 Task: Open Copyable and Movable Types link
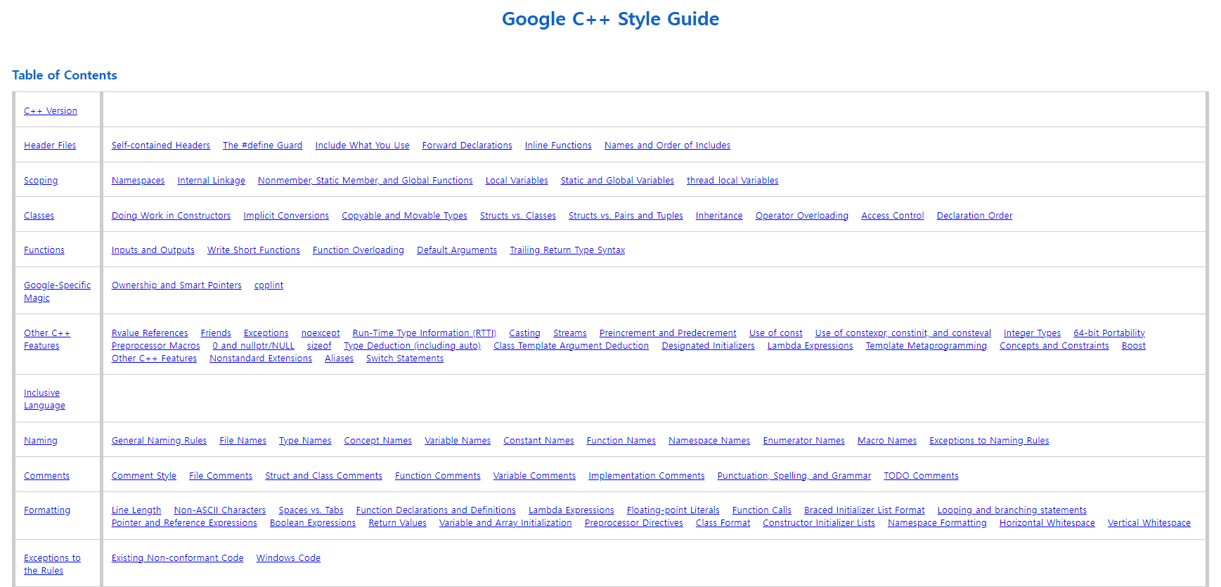coord(404,216)
